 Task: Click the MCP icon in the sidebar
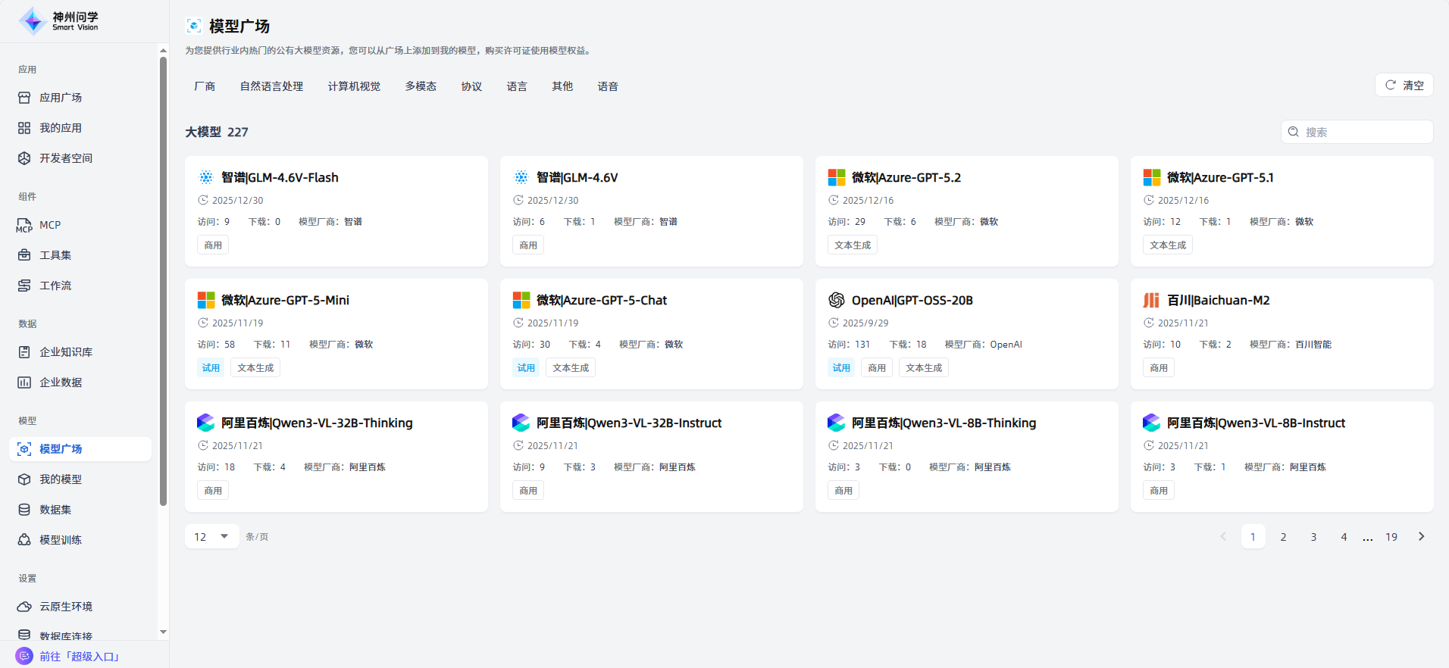tap(24, 225)
